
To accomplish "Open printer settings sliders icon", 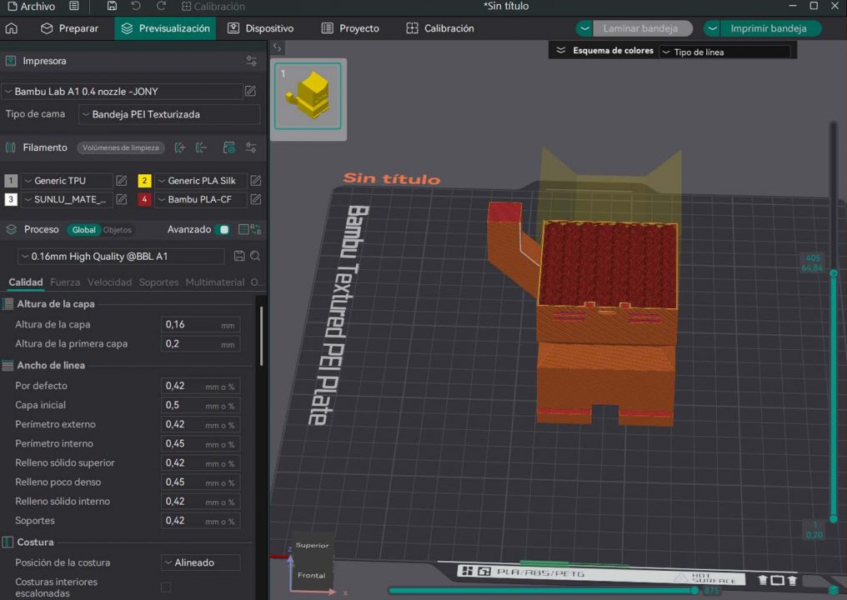I will click(x=251, y=61).
